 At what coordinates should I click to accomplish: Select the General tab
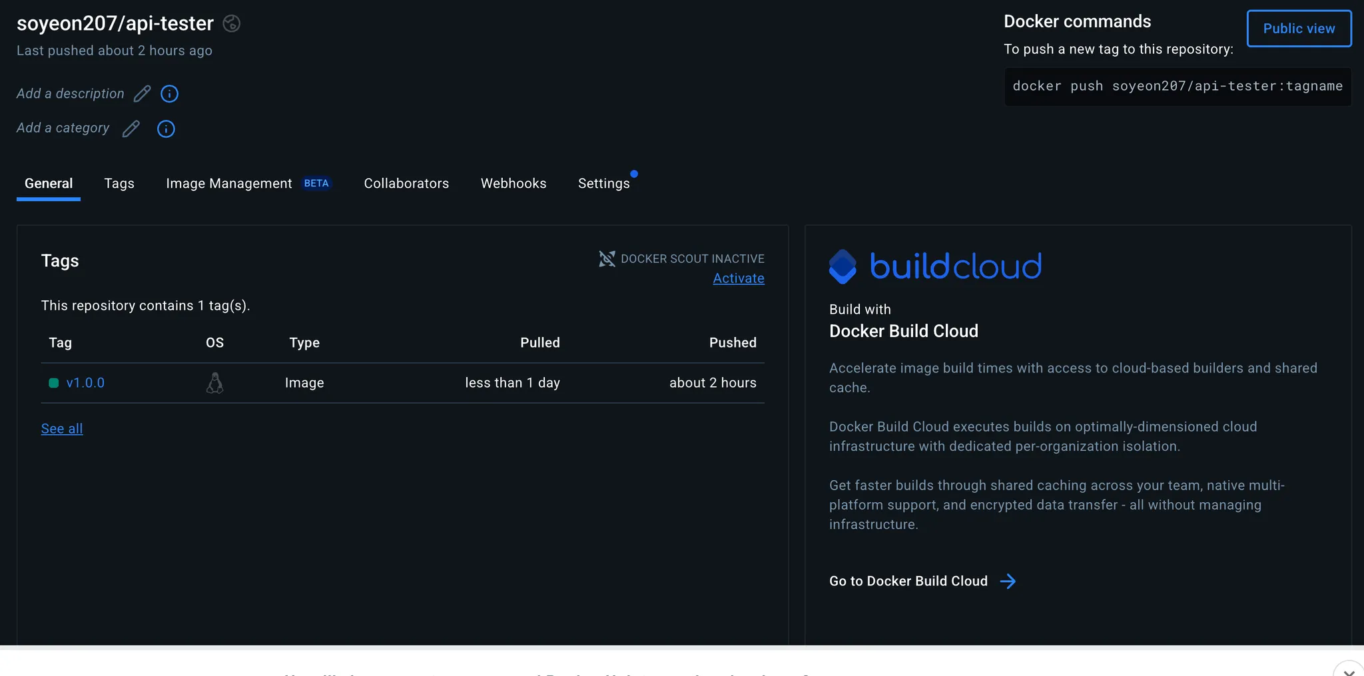click(49, 184)
